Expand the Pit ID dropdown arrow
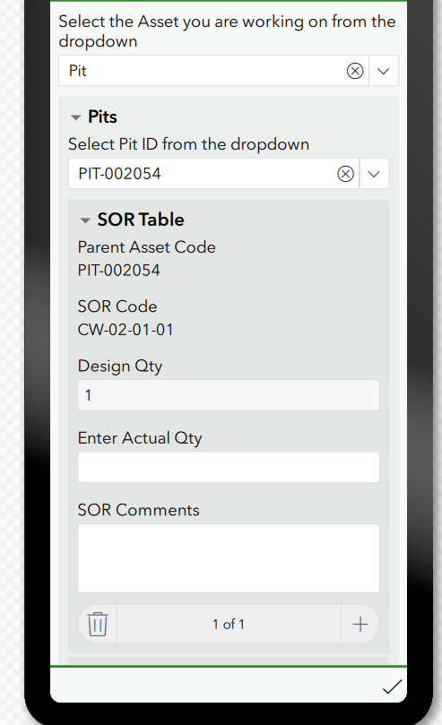This screenshot has height=725, width=442. pyautogui.click(x=374, y=174)
